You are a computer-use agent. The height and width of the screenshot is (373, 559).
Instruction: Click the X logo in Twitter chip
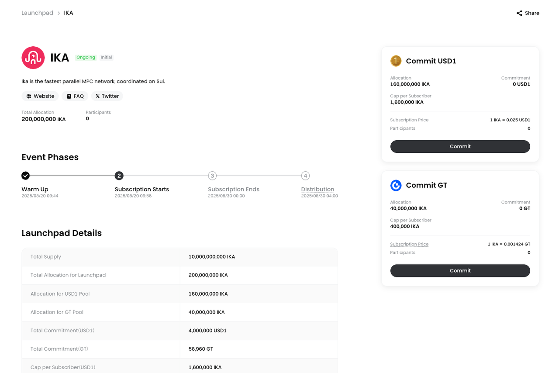[x=97, y=96]
